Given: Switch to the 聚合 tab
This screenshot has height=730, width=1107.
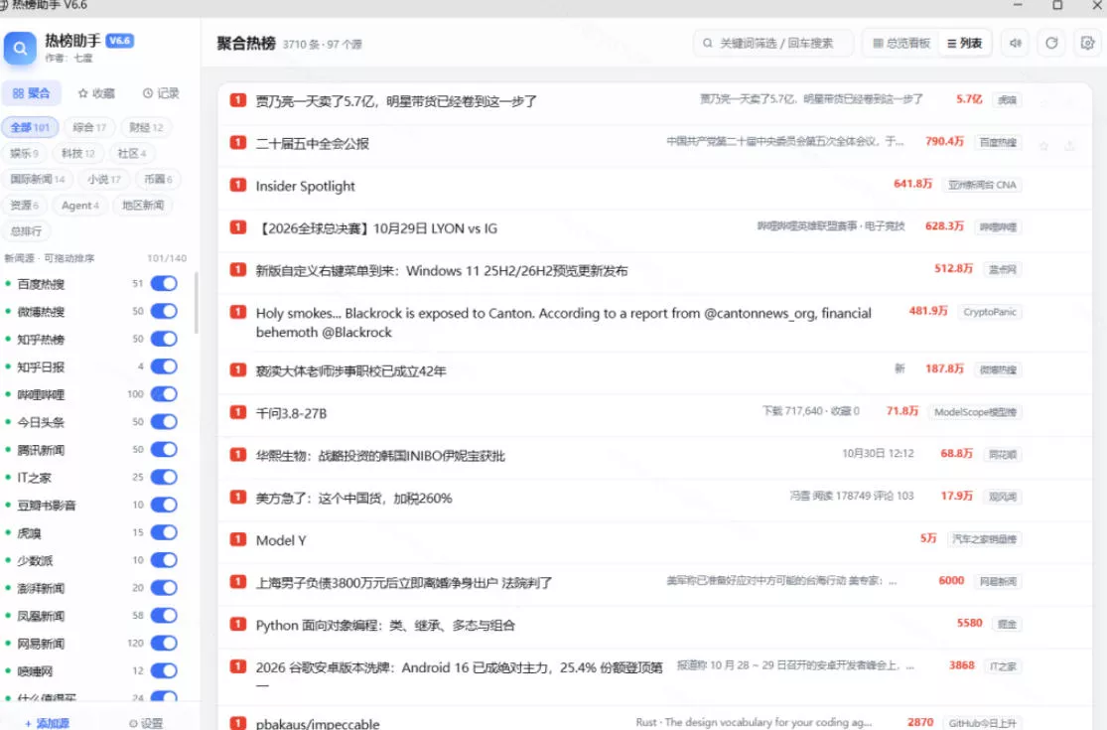Looking at the screenshot, I should [x=31, y=93].
